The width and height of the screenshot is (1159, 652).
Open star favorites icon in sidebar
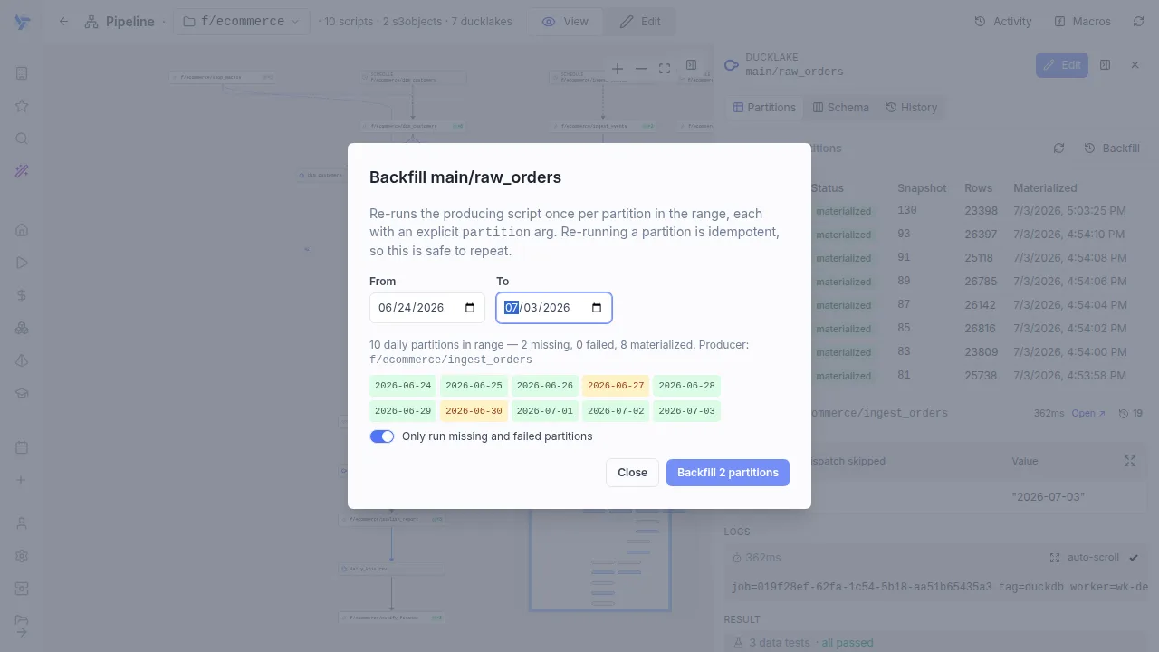(x=23, y=106)
